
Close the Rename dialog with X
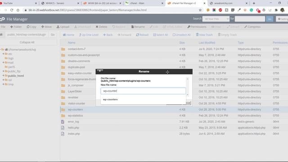click(100, 71)
